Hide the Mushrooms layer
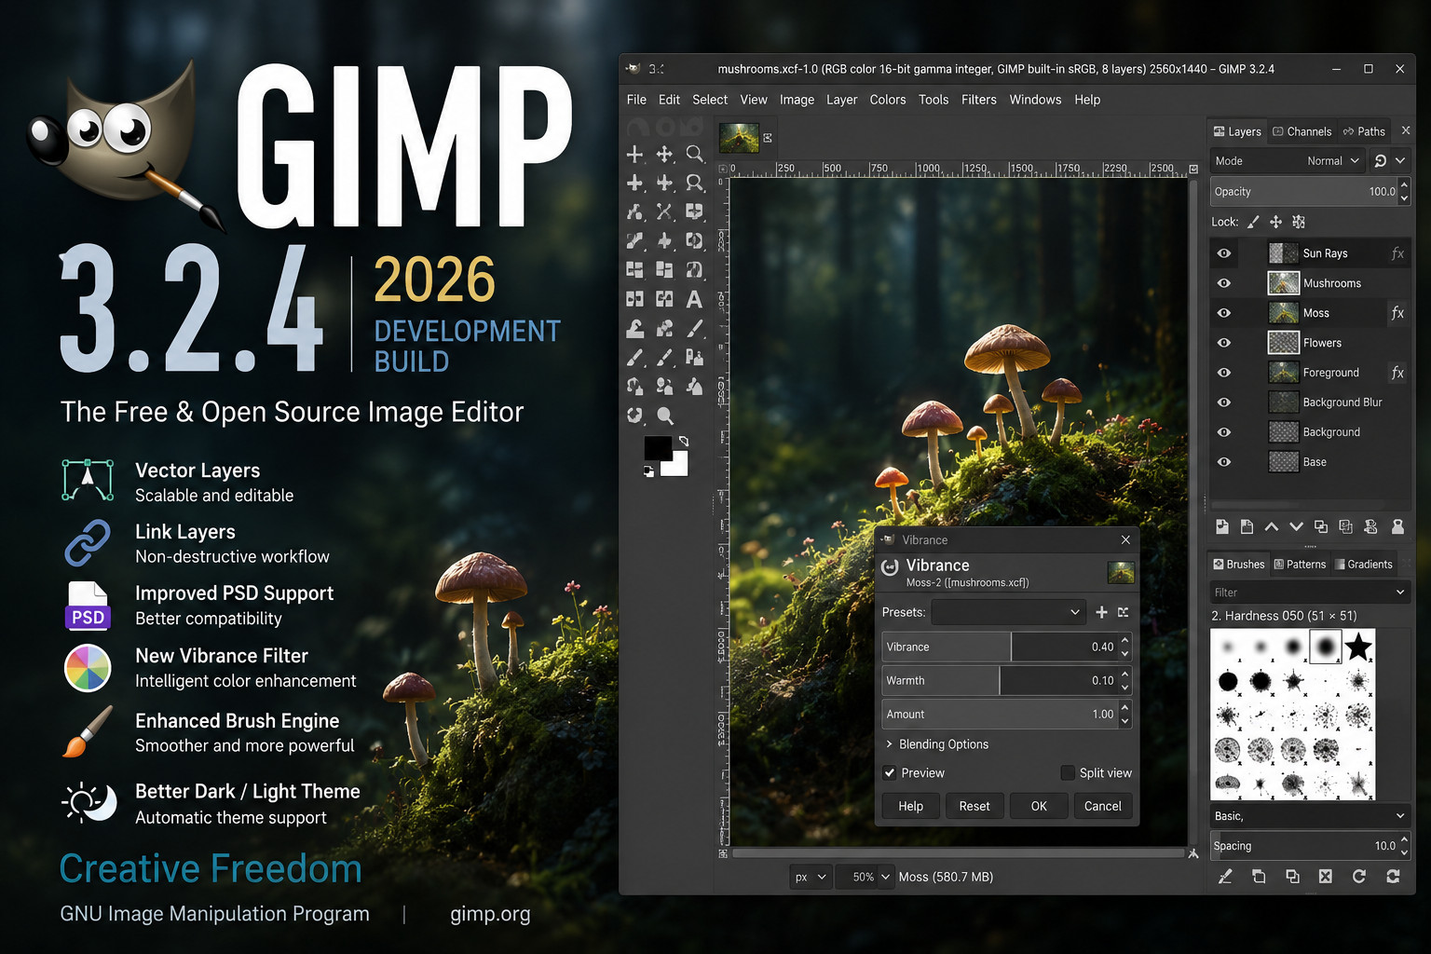The width and height of the screenshot is (1431, 954). click(x=1224, y=283)
